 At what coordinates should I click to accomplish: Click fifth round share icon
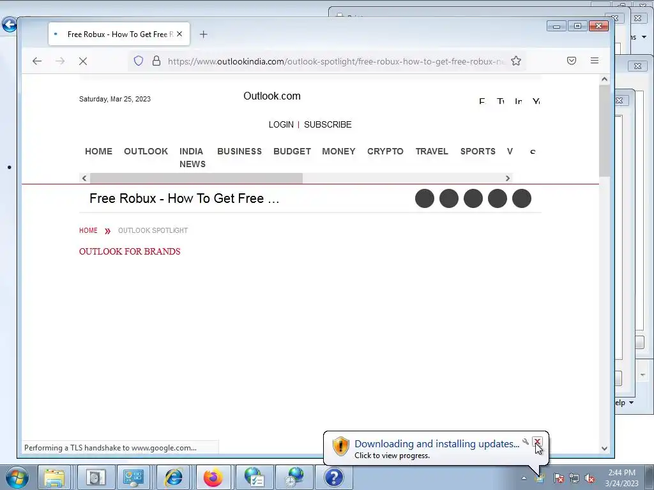521,198
